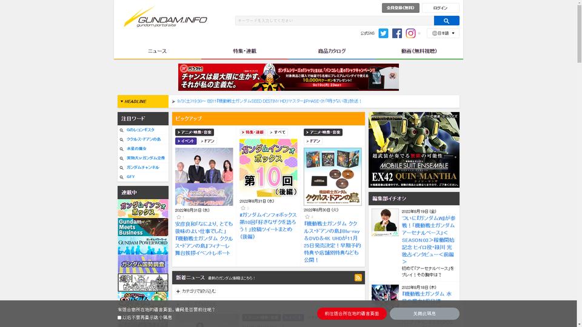Open the 商品カタログ navigation tab

tap(332, 51)
